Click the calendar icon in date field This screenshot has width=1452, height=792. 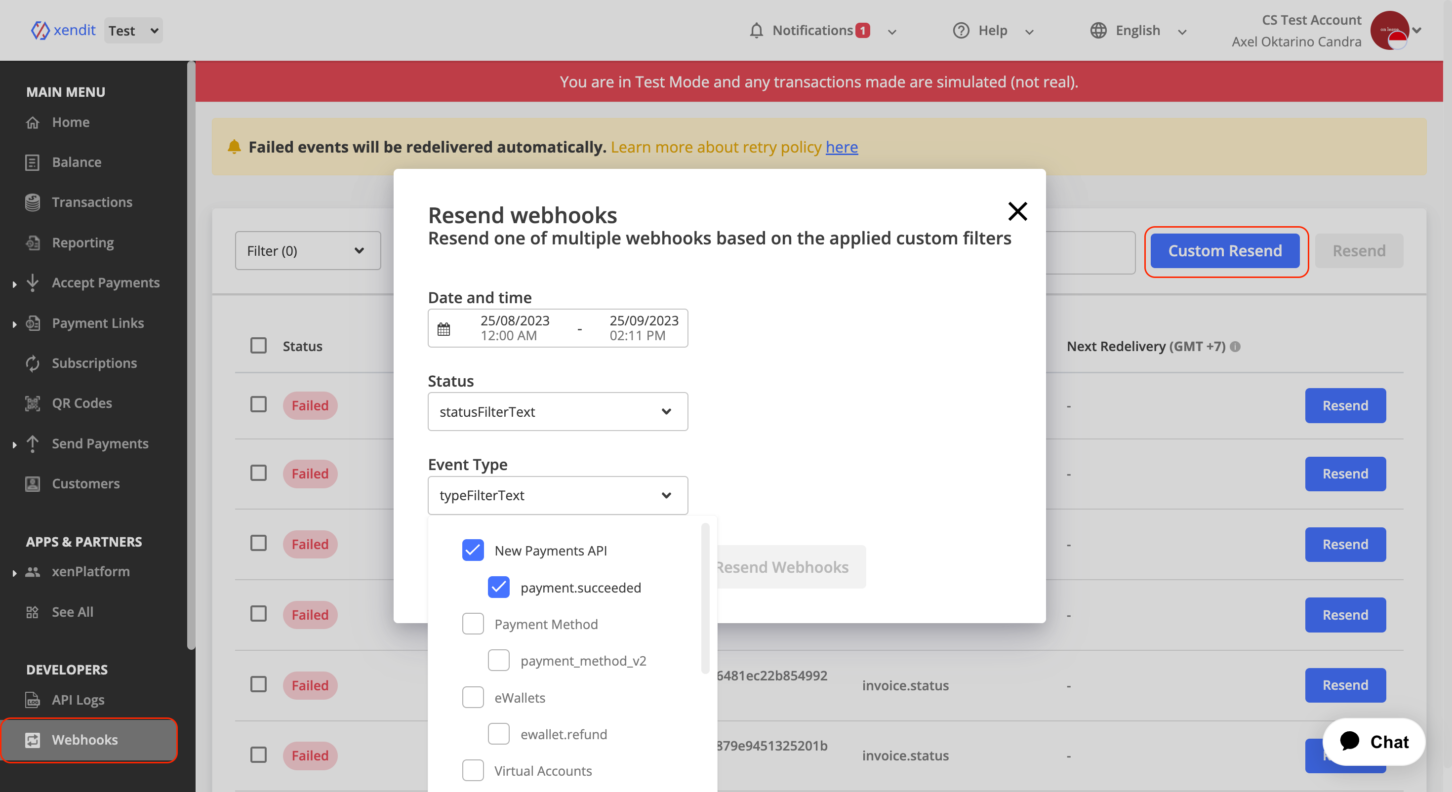pyautogui.click(x=444, y=329)
